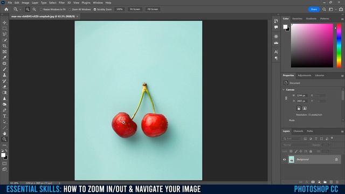
Task: Switch to the Swatches tab
Action: coord(297,19)
